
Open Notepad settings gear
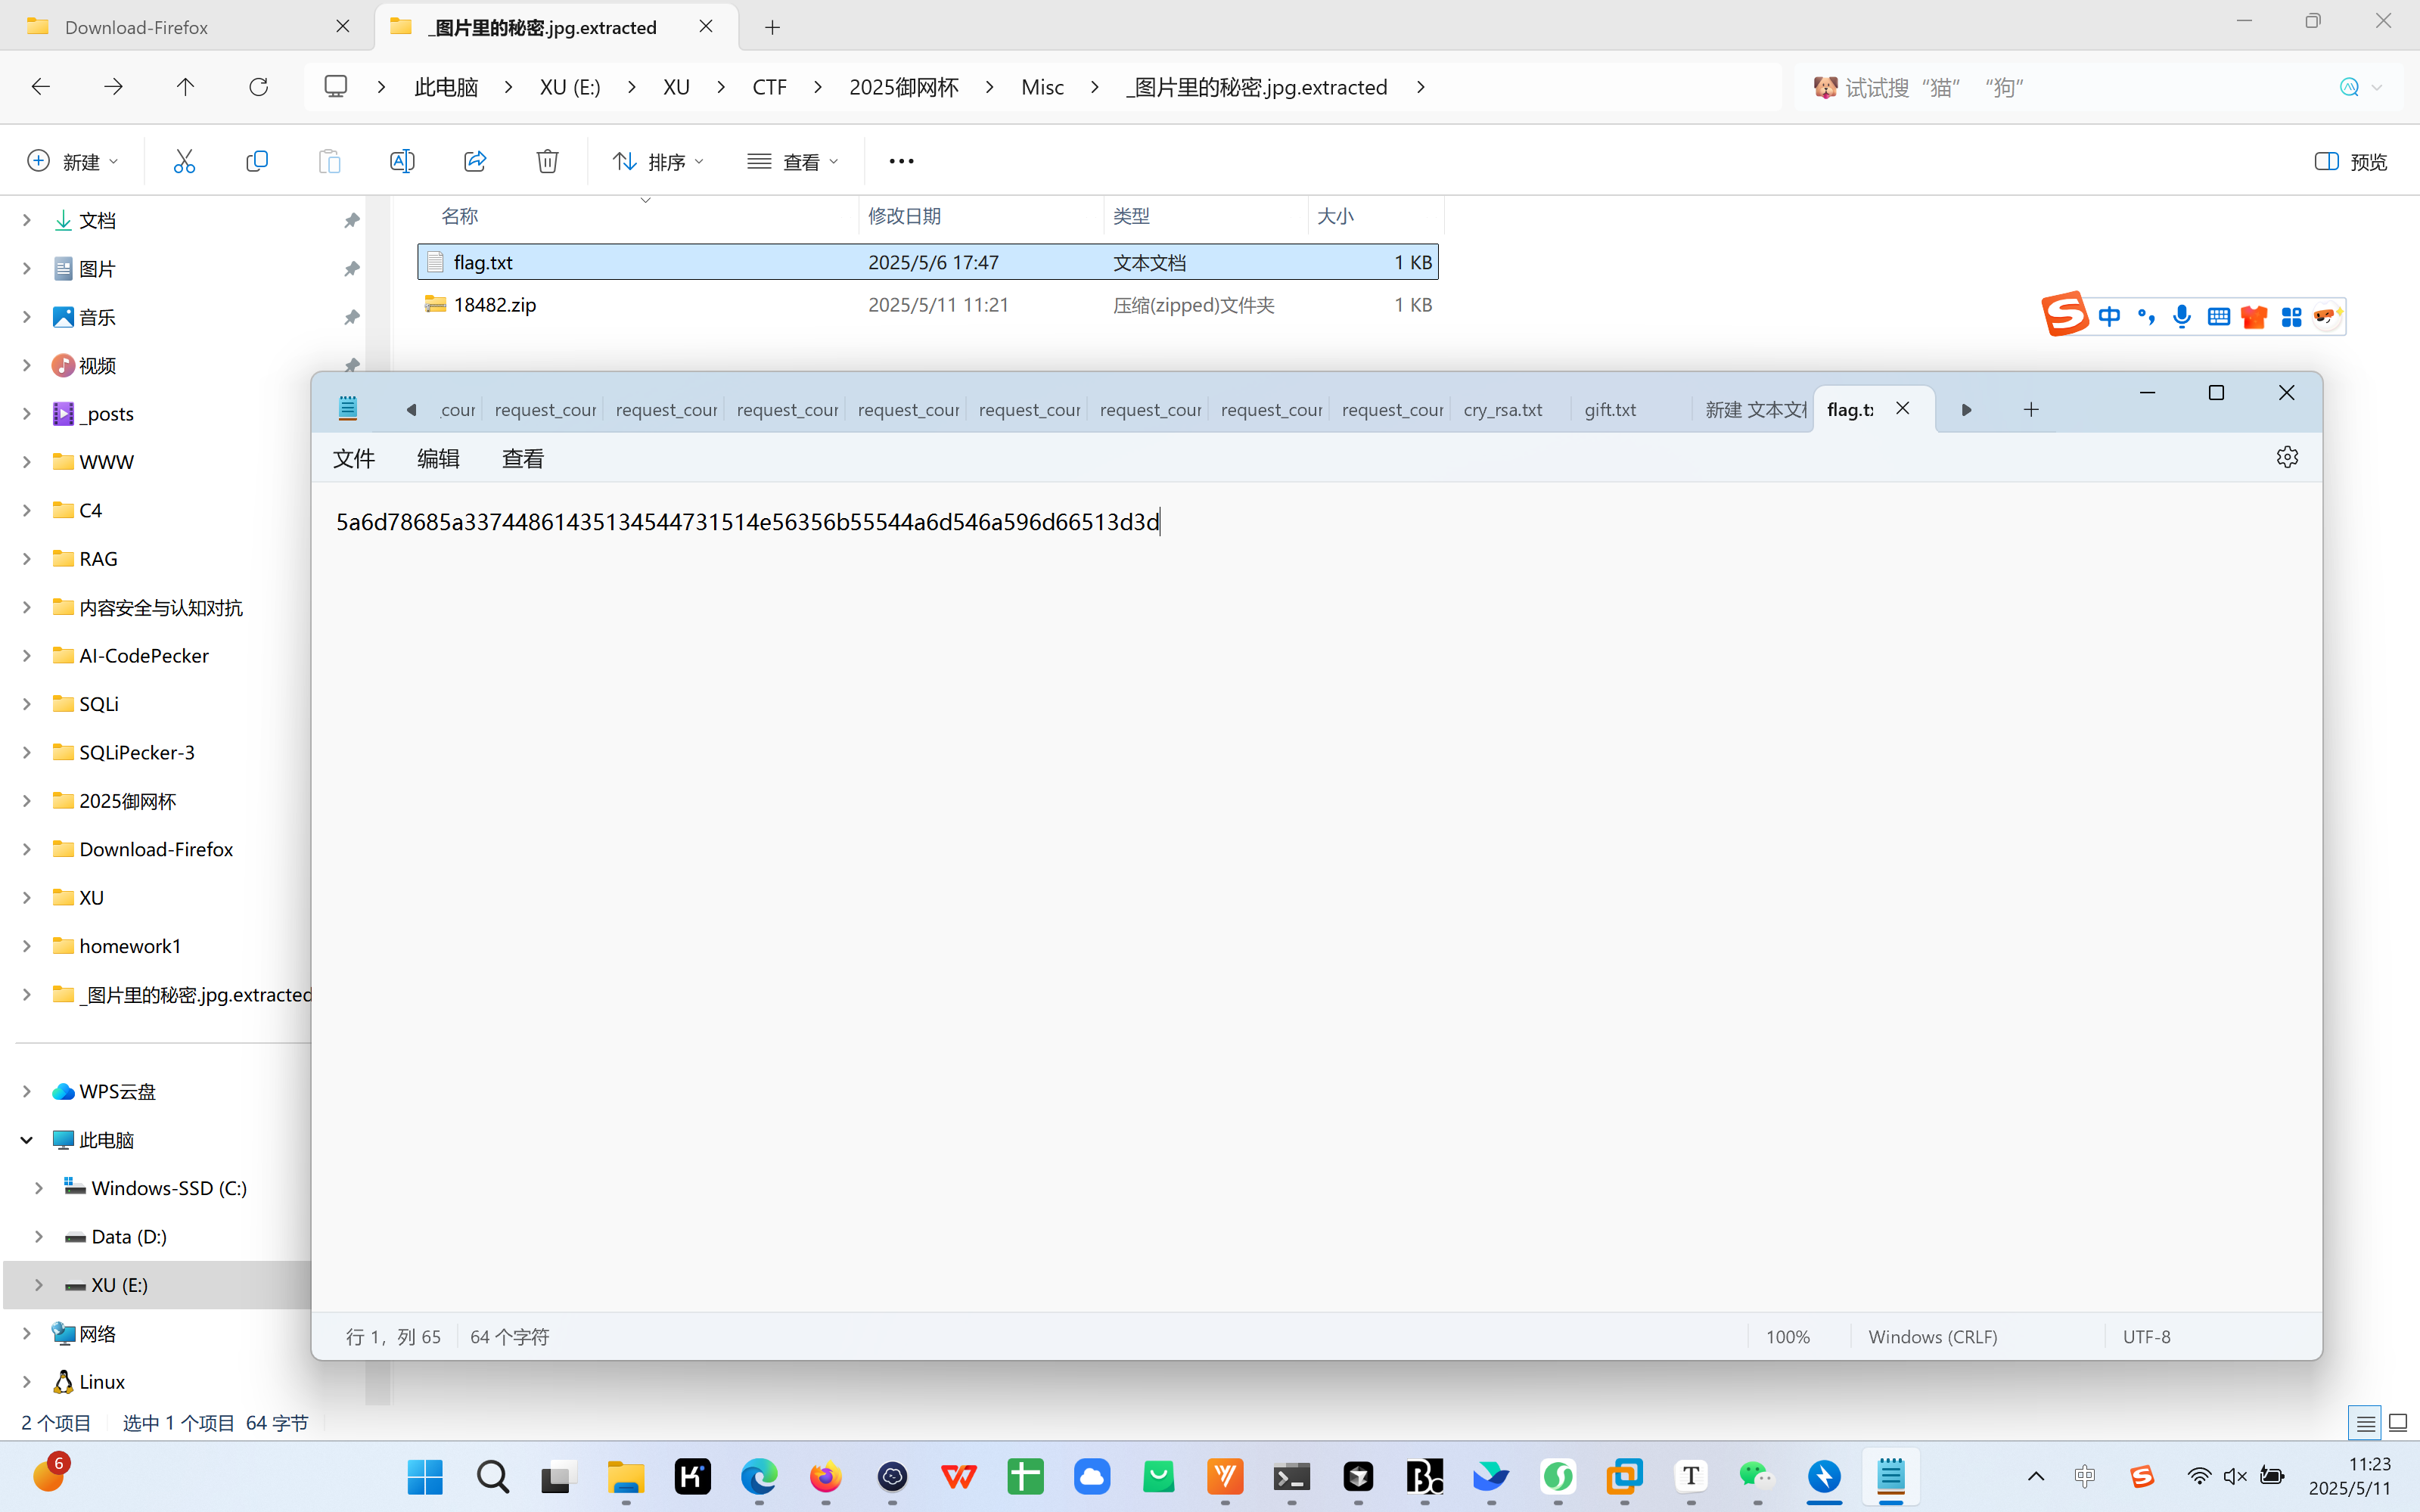click(x=2287, y=457)
